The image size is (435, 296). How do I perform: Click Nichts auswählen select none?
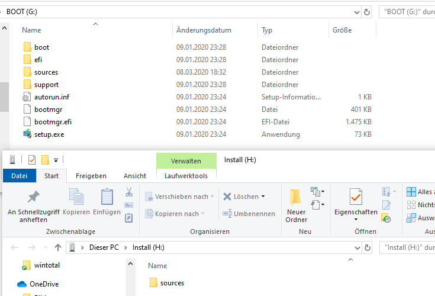[x=420, y=205]
